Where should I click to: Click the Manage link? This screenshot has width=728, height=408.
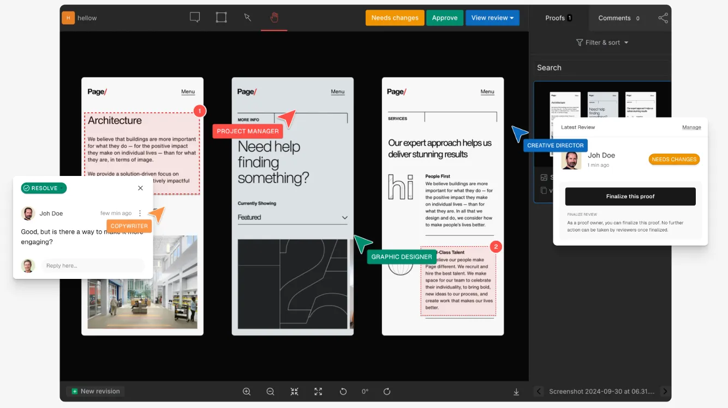coord(691,127)
